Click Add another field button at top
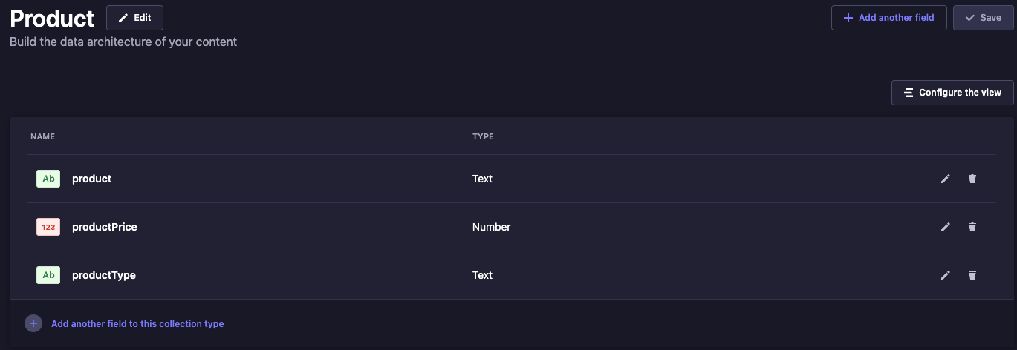1017x350 pixels. (888, 18)
